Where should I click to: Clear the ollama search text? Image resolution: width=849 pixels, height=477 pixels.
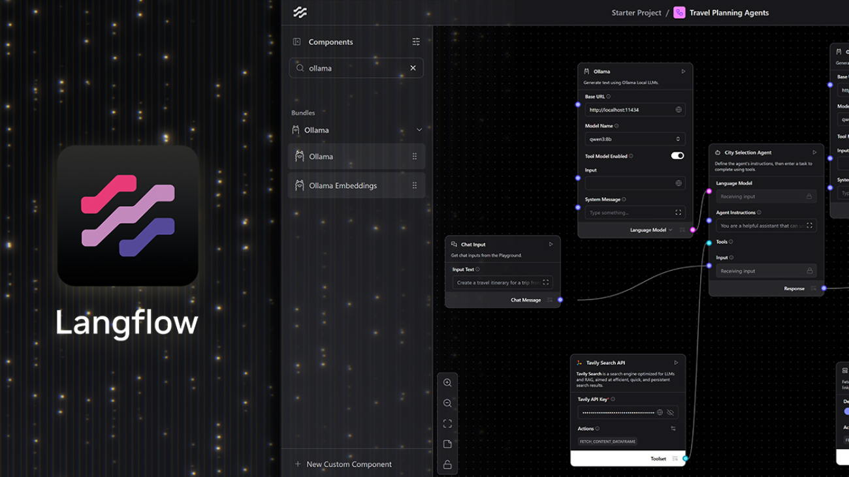coord(413,68)
